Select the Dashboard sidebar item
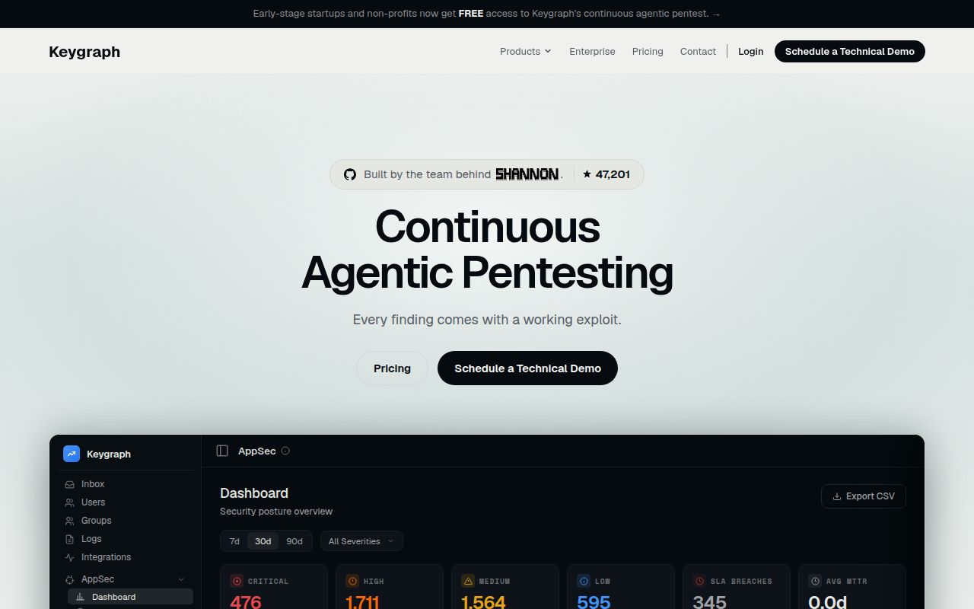 tap(130, 597)
